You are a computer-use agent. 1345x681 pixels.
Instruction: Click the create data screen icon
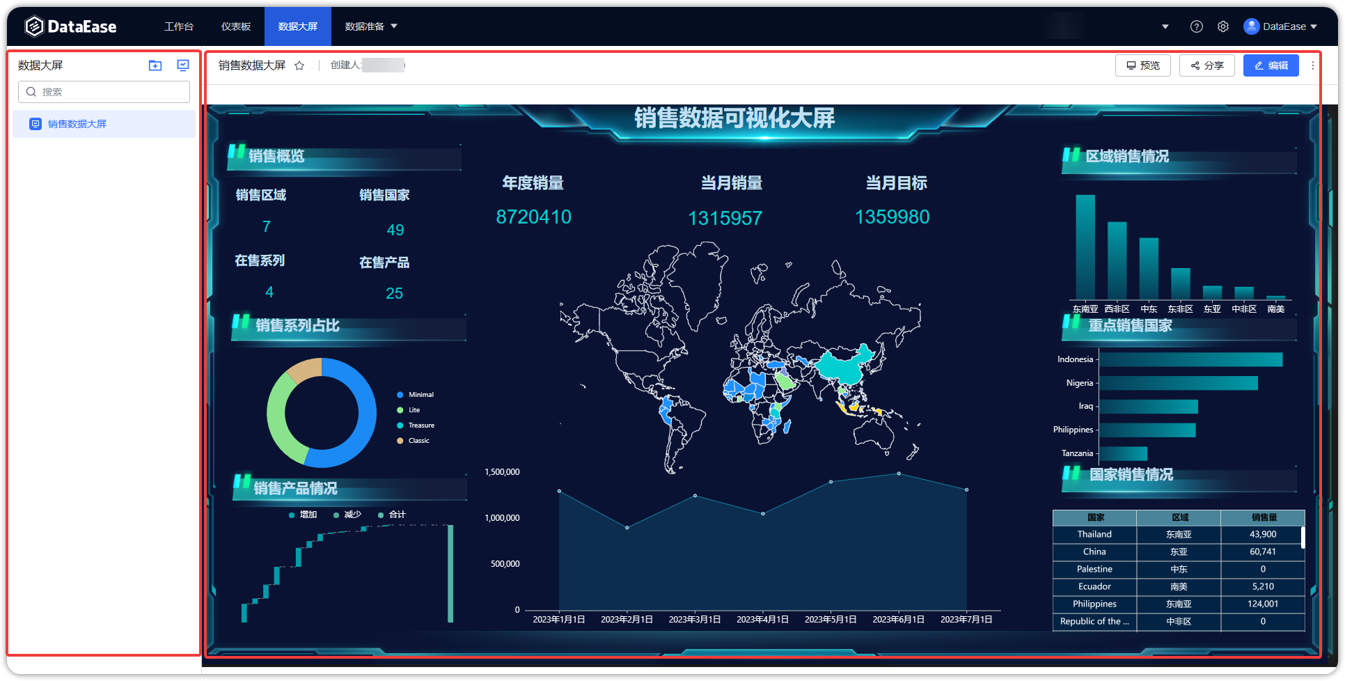182,65
